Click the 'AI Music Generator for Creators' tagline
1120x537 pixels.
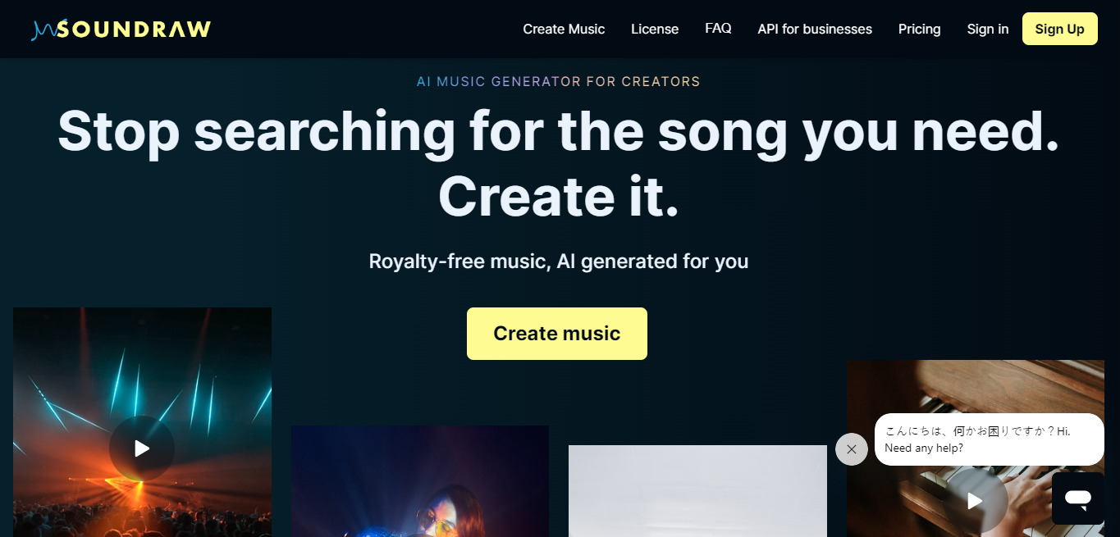[x=558, y=82]
